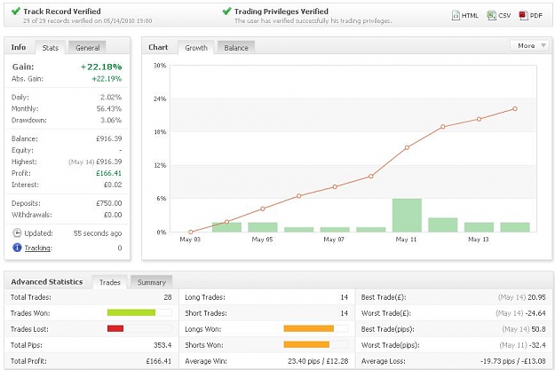This screenshot has height=370, width=555.
Task: Click the Daily value 2.02%
Action: (111, 97)
